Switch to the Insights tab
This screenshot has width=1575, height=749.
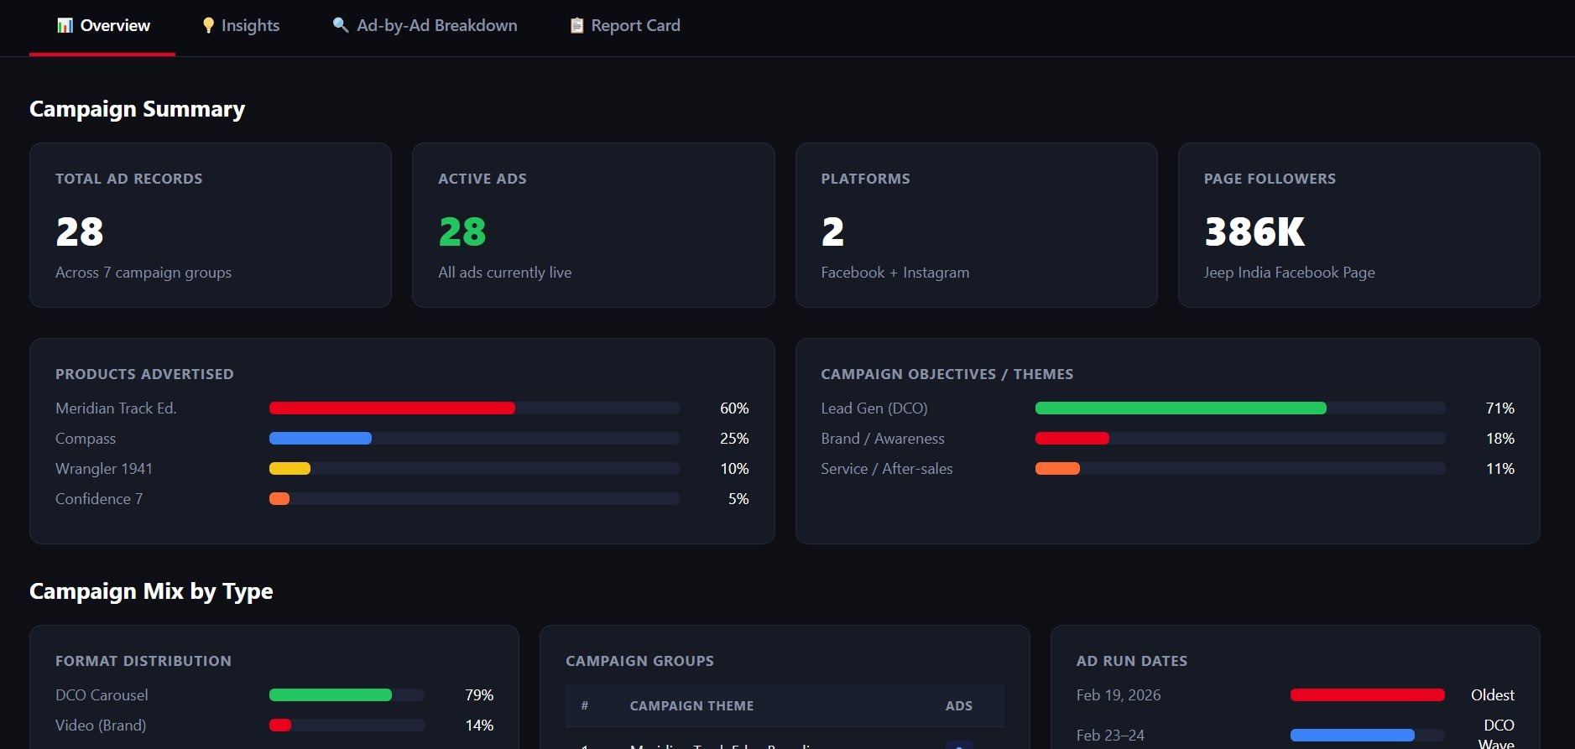click(x=240, y=26)
